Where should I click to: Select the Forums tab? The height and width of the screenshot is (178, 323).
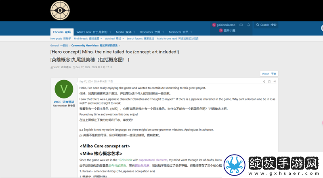coord(62,32)
